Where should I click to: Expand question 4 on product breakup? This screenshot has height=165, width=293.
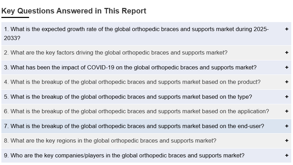[x=132, y=82]
